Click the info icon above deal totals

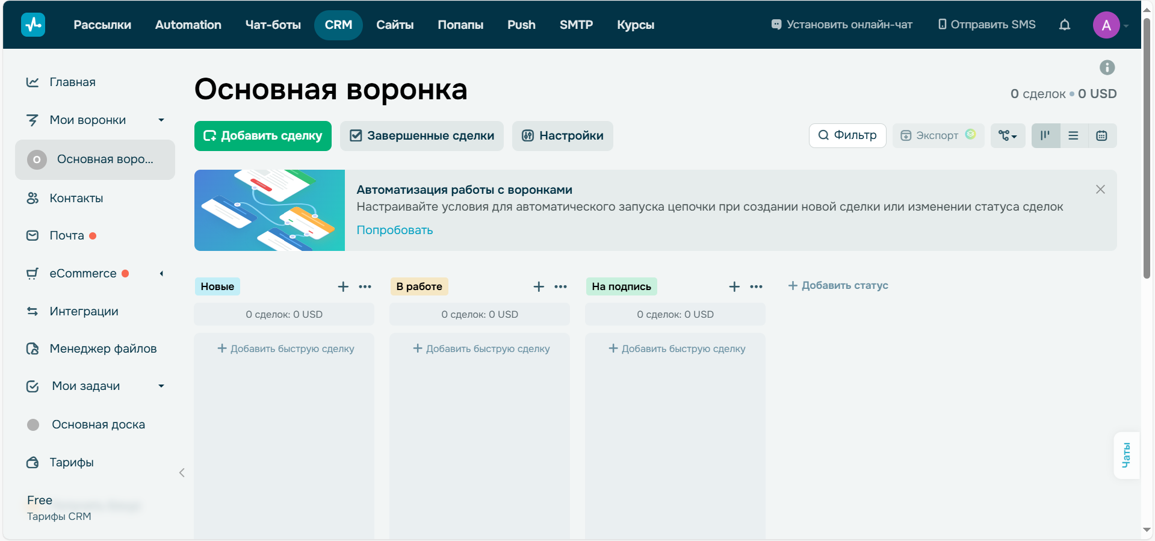coord(1107,67)
